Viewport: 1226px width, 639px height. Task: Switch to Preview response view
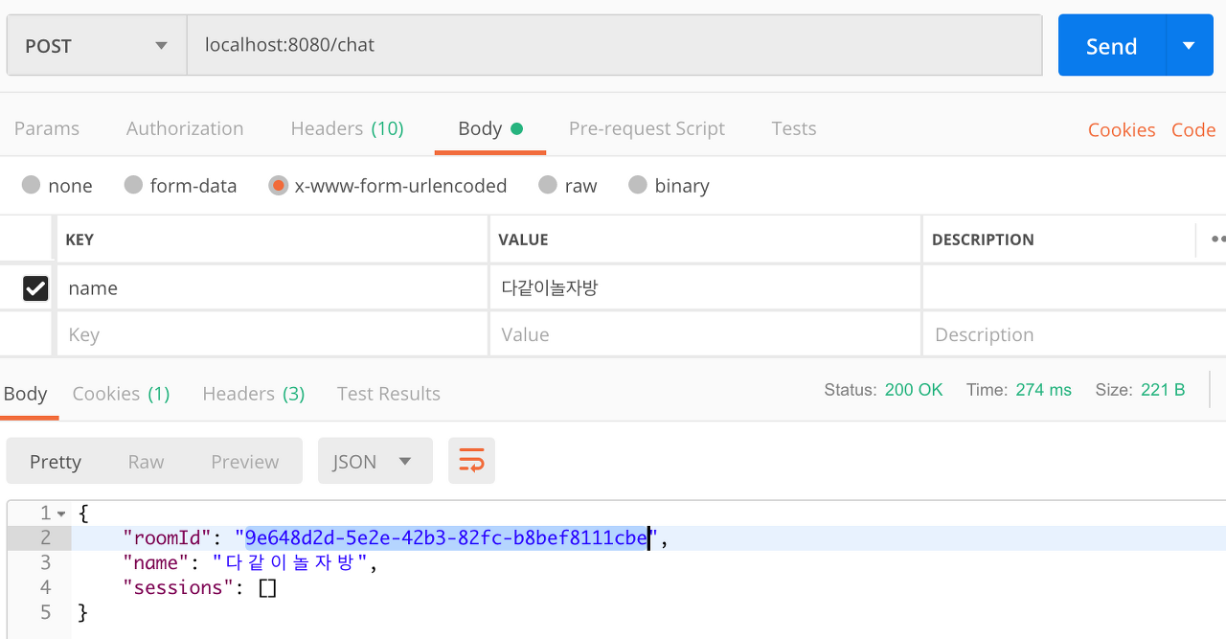pyautogui.click(x=245, y=461)
